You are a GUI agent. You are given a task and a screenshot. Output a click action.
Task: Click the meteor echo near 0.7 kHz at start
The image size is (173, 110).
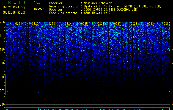pos(8,91)
